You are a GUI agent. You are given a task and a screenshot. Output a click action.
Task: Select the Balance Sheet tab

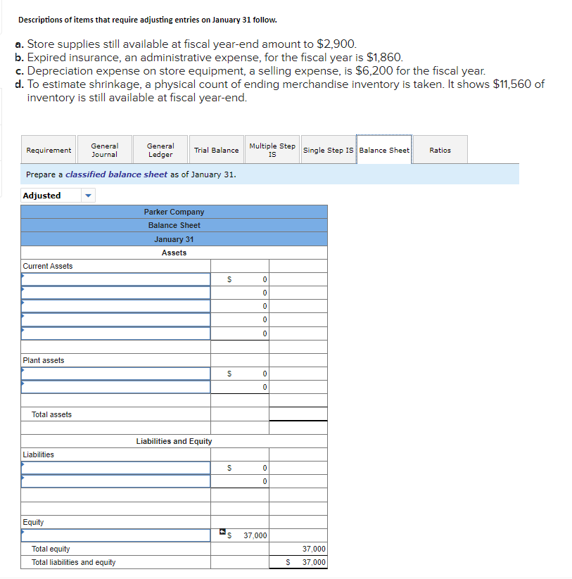384,149
